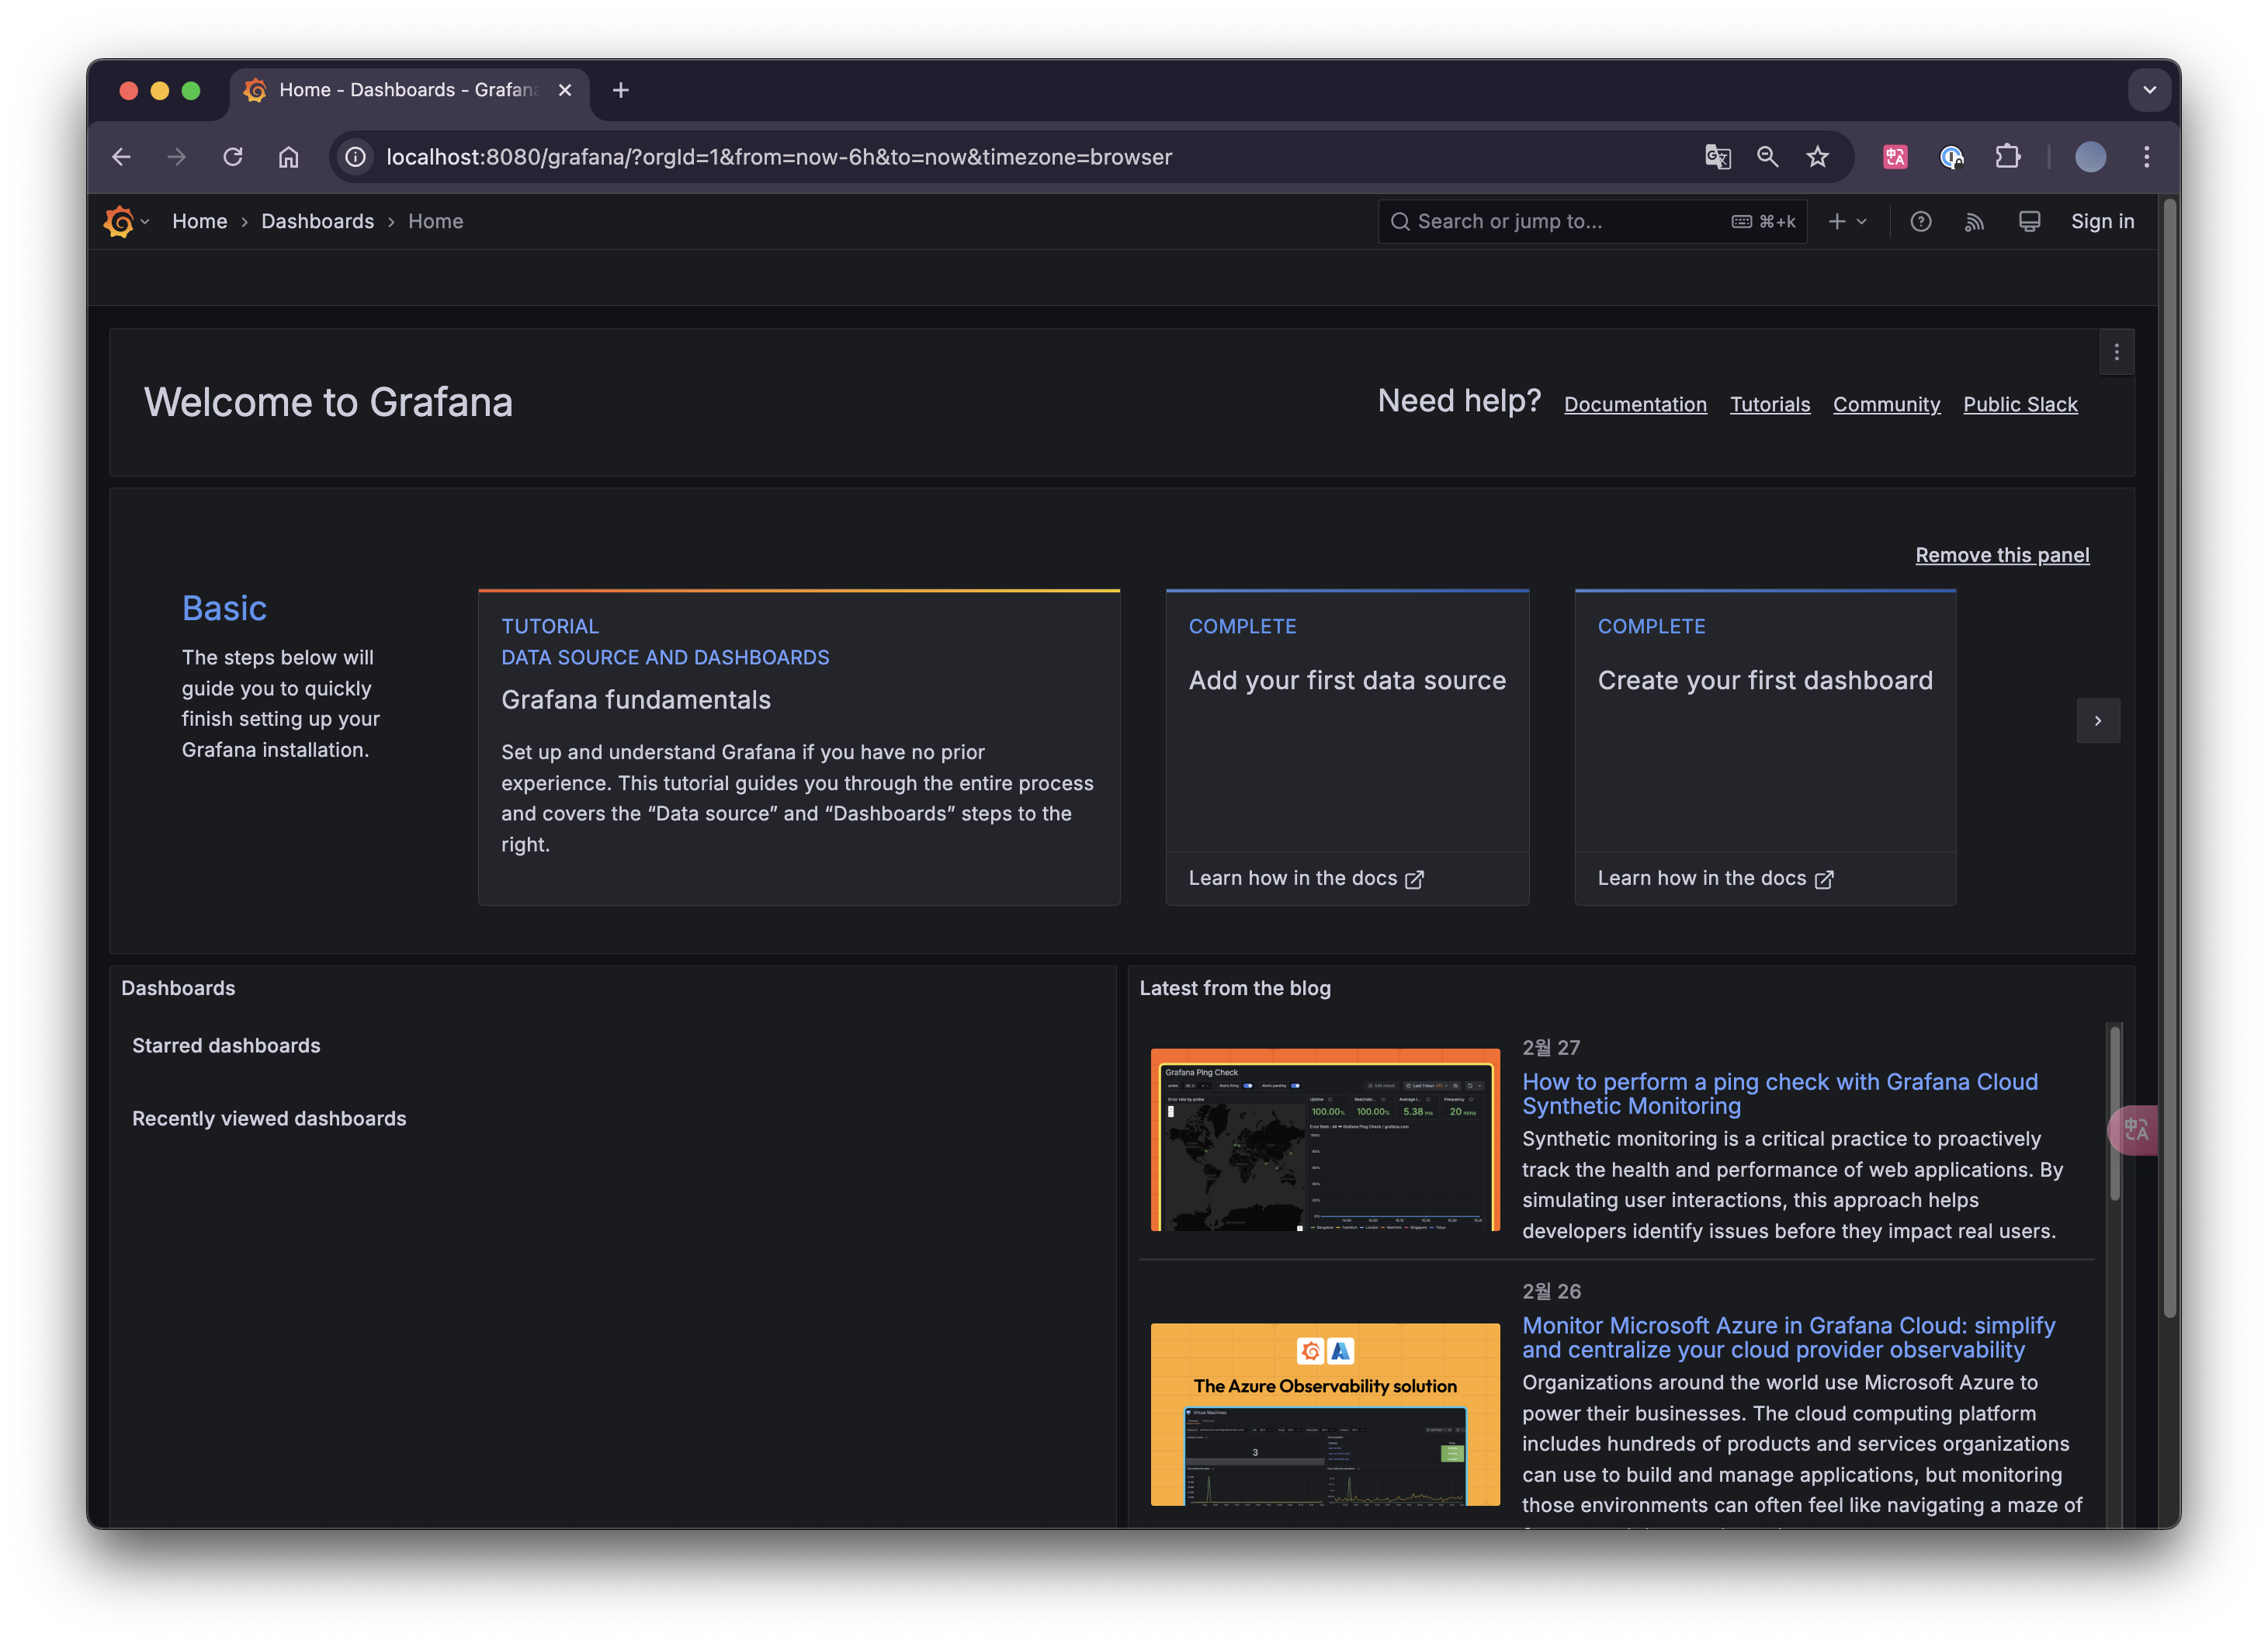Image resolution: width=2268 pixels, height=1644 pixels.
Task: Go to Dashboards breadcrumb
Action: tap(317, 221)
